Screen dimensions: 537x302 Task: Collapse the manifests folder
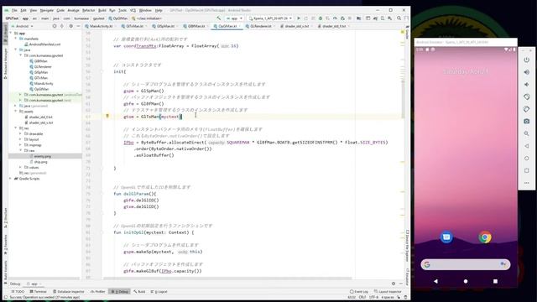[x=16, y=39]
